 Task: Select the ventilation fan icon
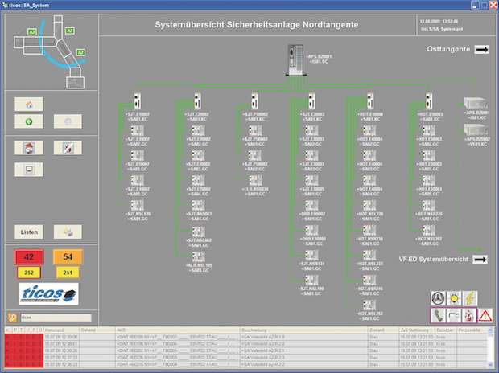click(x=438, y=298)
